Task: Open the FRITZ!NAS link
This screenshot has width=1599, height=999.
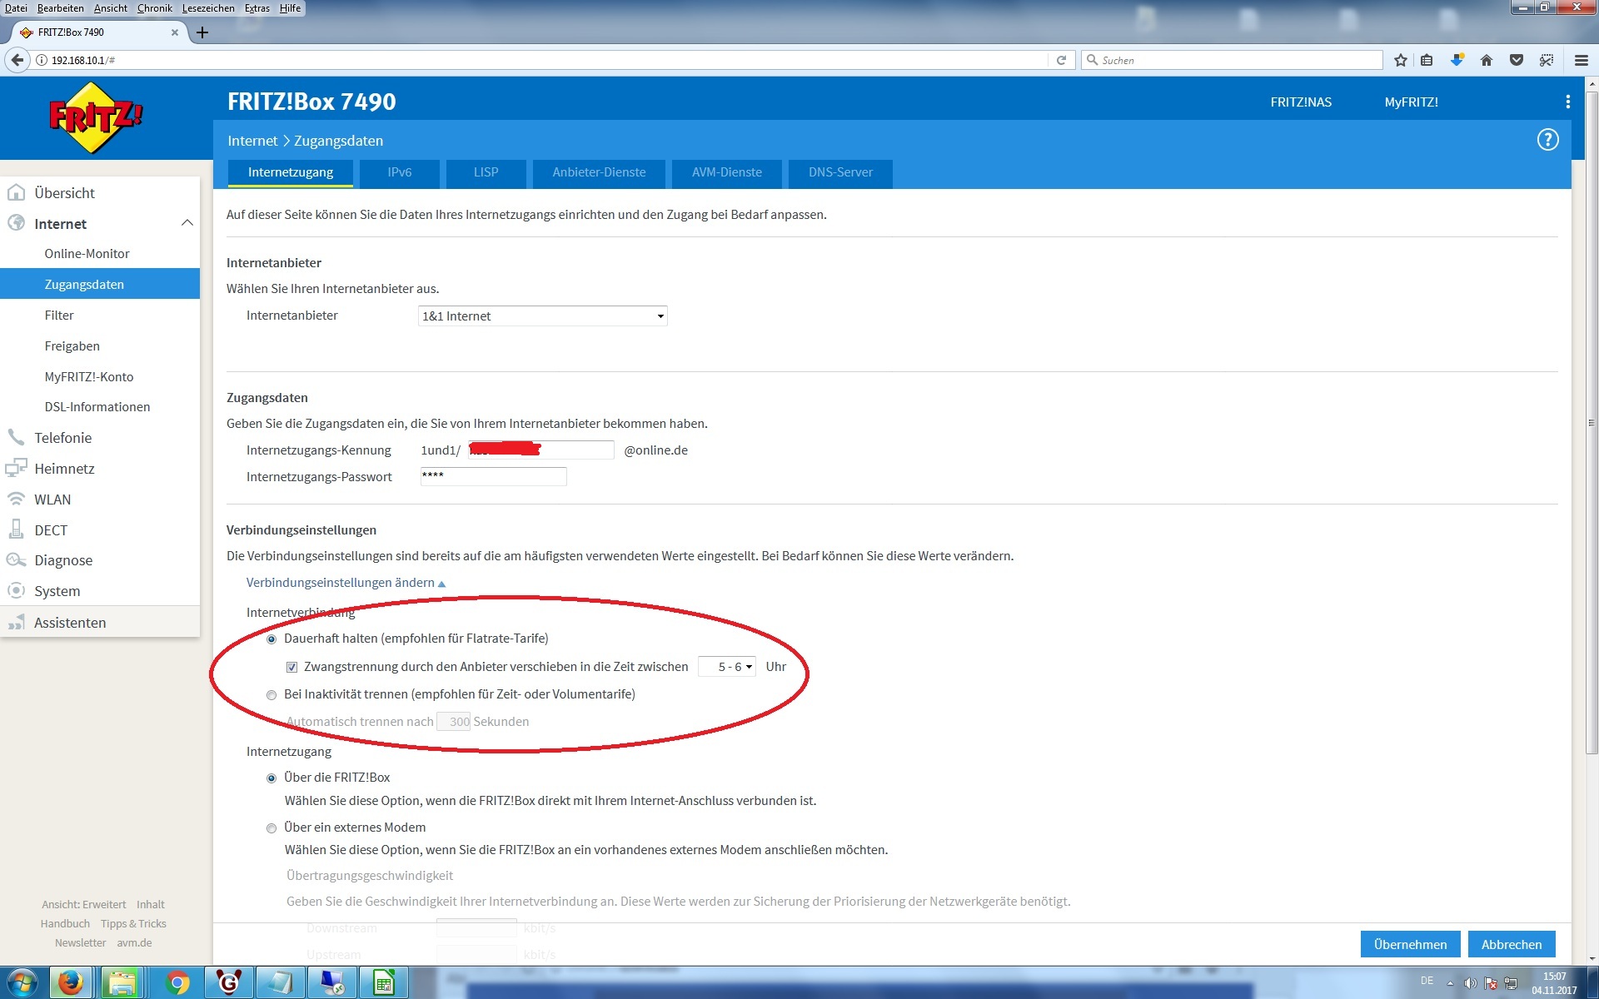Action: pyautogui.click(x=1301, y=102)
